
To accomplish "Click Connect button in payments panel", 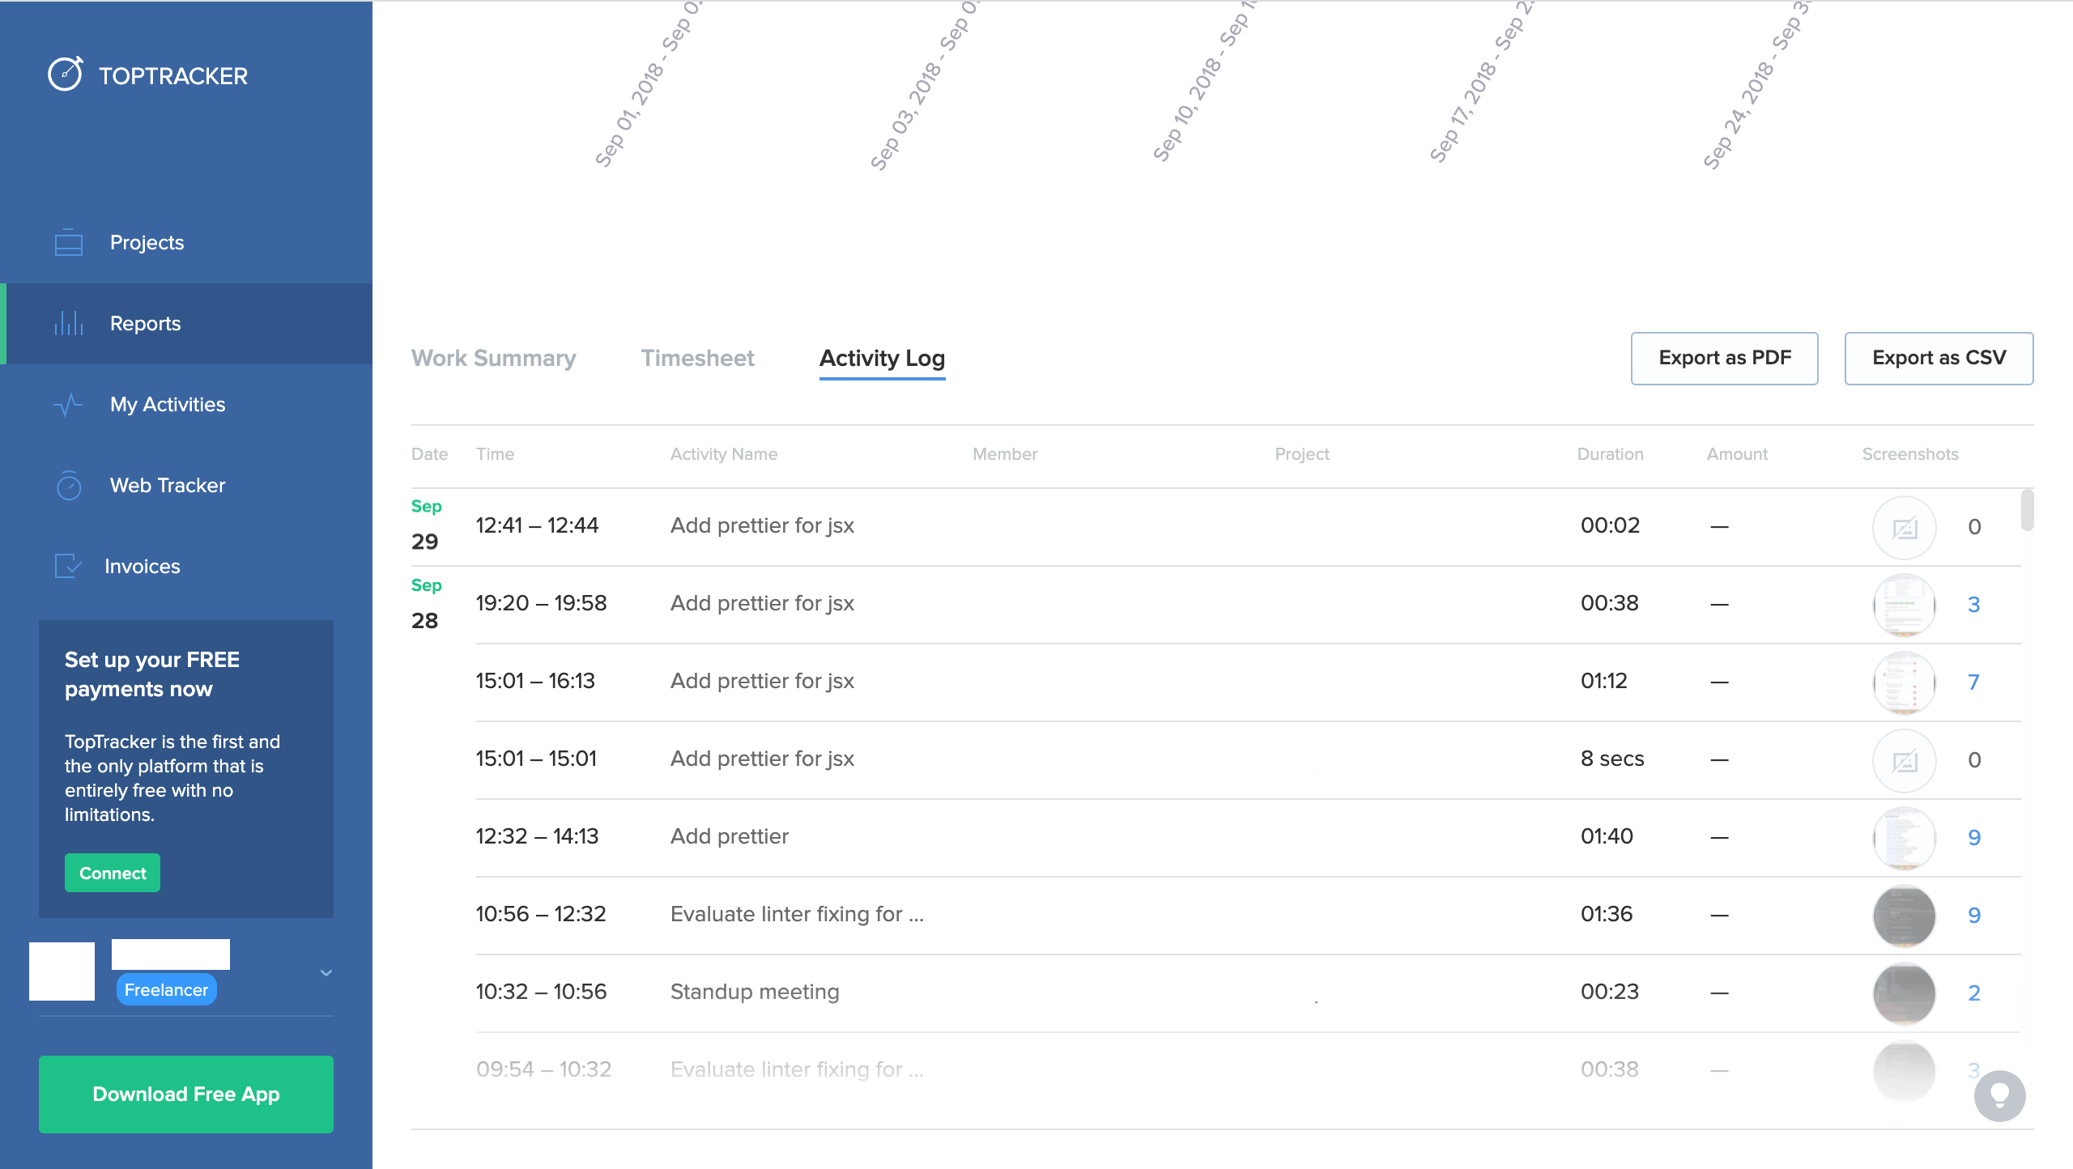I will 113,873.
